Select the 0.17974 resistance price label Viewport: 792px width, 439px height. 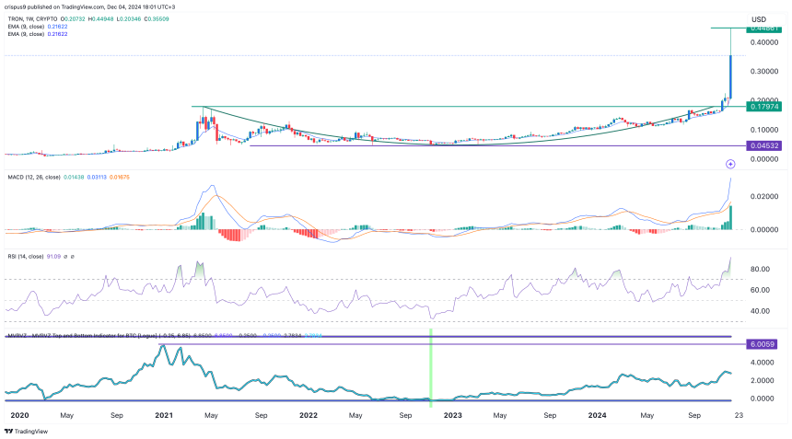(x=760, y=108)
